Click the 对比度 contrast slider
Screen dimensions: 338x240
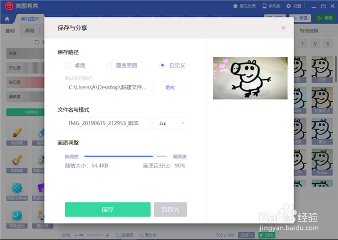[x=25, y=68]
